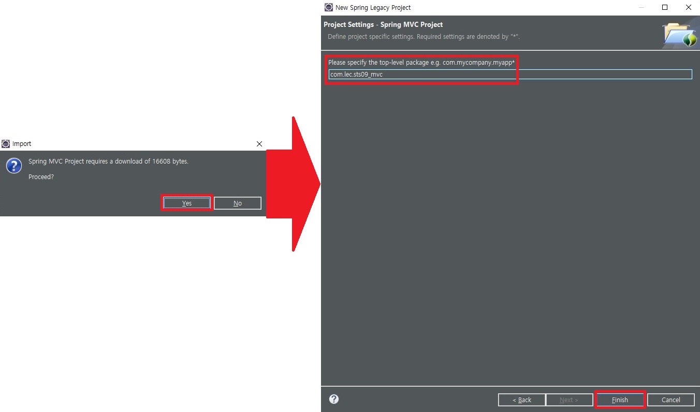Click the disabled Next button
The image size is (700, 412).
click(x=568, y=400)
